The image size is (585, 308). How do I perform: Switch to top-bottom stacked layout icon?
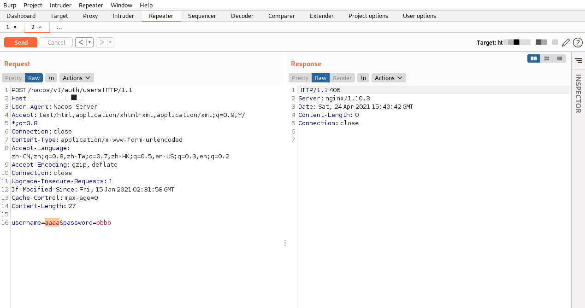click(547, 58)
